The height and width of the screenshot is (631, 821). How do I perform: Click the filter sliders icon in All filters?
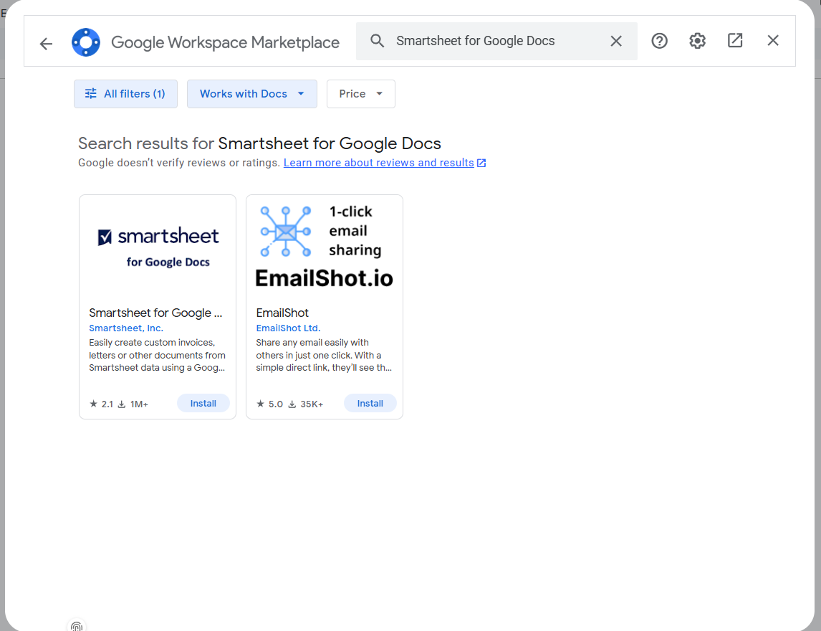91,94
